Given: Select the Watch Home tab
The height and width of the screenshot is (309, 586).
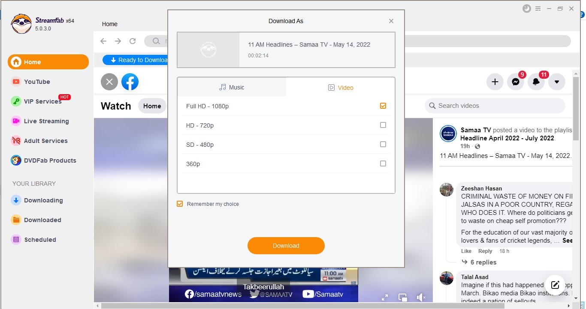Looking at the screenshot, I should 152,106.
